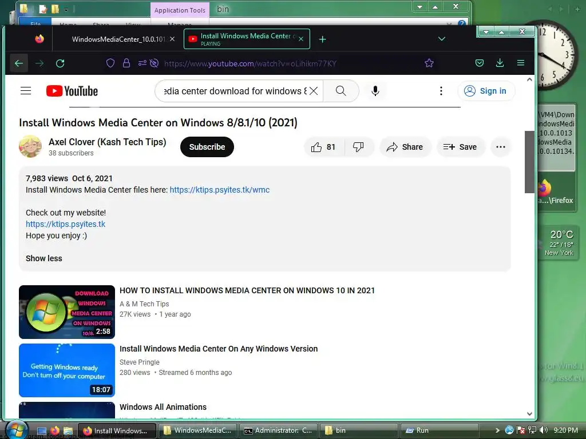
Task: Save page to Pocket
Action: [x=480, y=63]
